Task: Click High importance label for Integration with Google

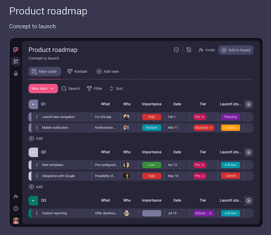Action: coord(151,176)
